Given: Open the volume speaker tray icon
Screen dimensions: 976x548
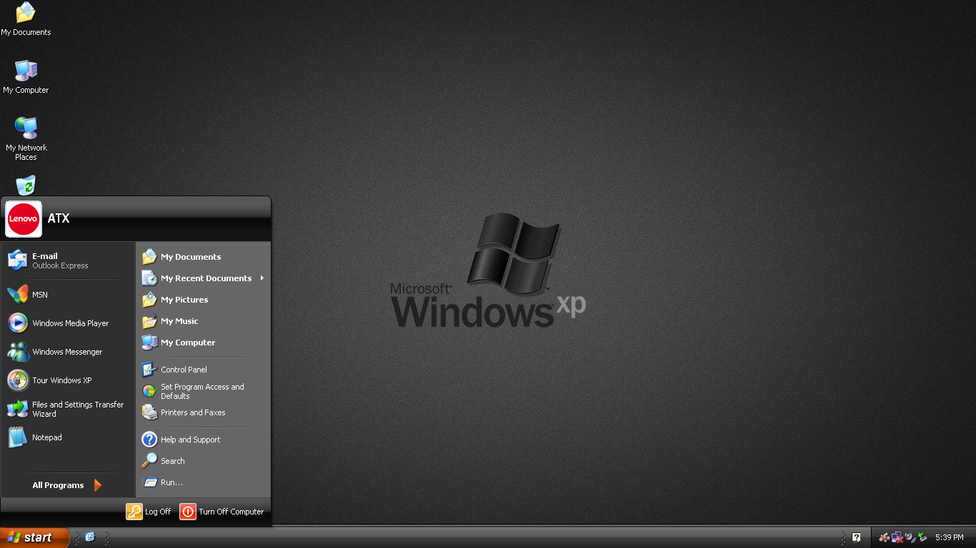Looking at the screenshot, I should point(910,537).
